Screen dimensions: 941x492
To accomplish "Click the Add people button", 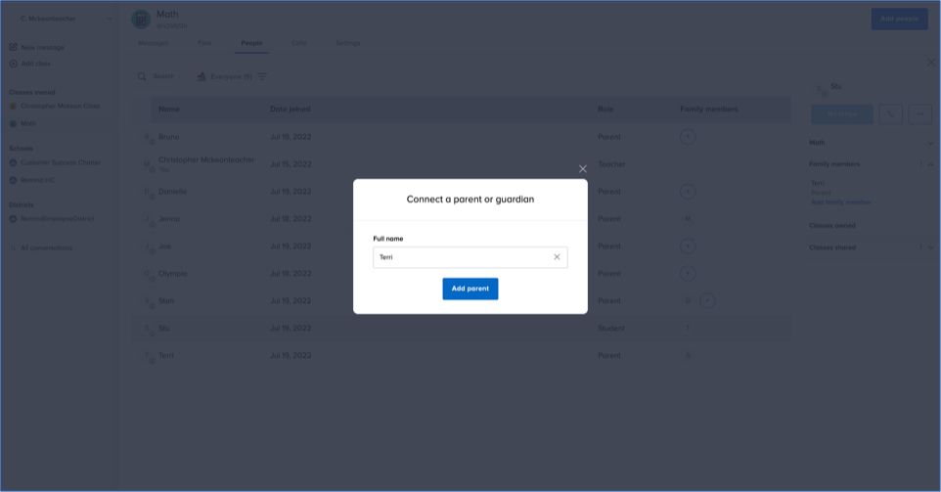I will 899,19.
